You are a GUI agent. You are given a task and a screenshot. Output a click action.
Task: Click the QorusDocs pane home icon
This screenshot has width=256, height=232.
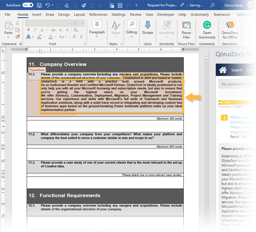pos(223,70)
